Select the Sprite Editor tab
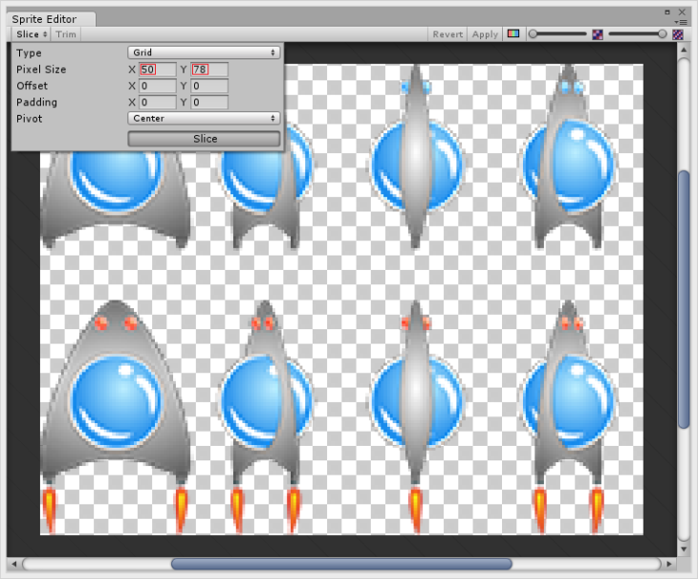 click(x=51, y=19)
